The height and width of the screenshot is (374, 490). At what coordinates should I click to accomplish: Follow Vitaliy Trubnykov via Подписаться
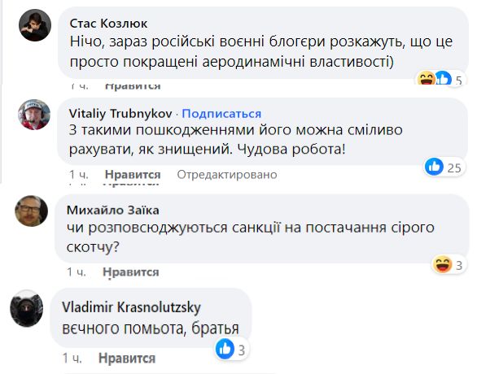pos(221,114)
